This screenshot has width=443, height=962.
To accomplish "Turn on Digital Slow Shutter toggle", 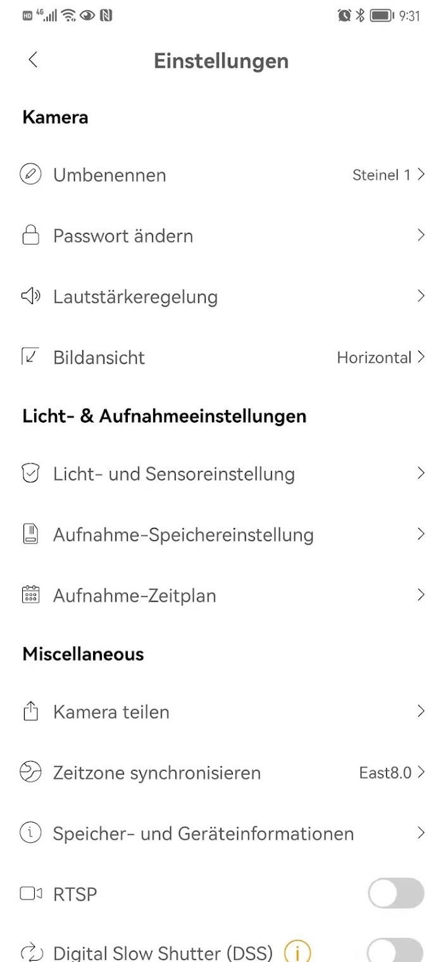I will tap(396, 951).
